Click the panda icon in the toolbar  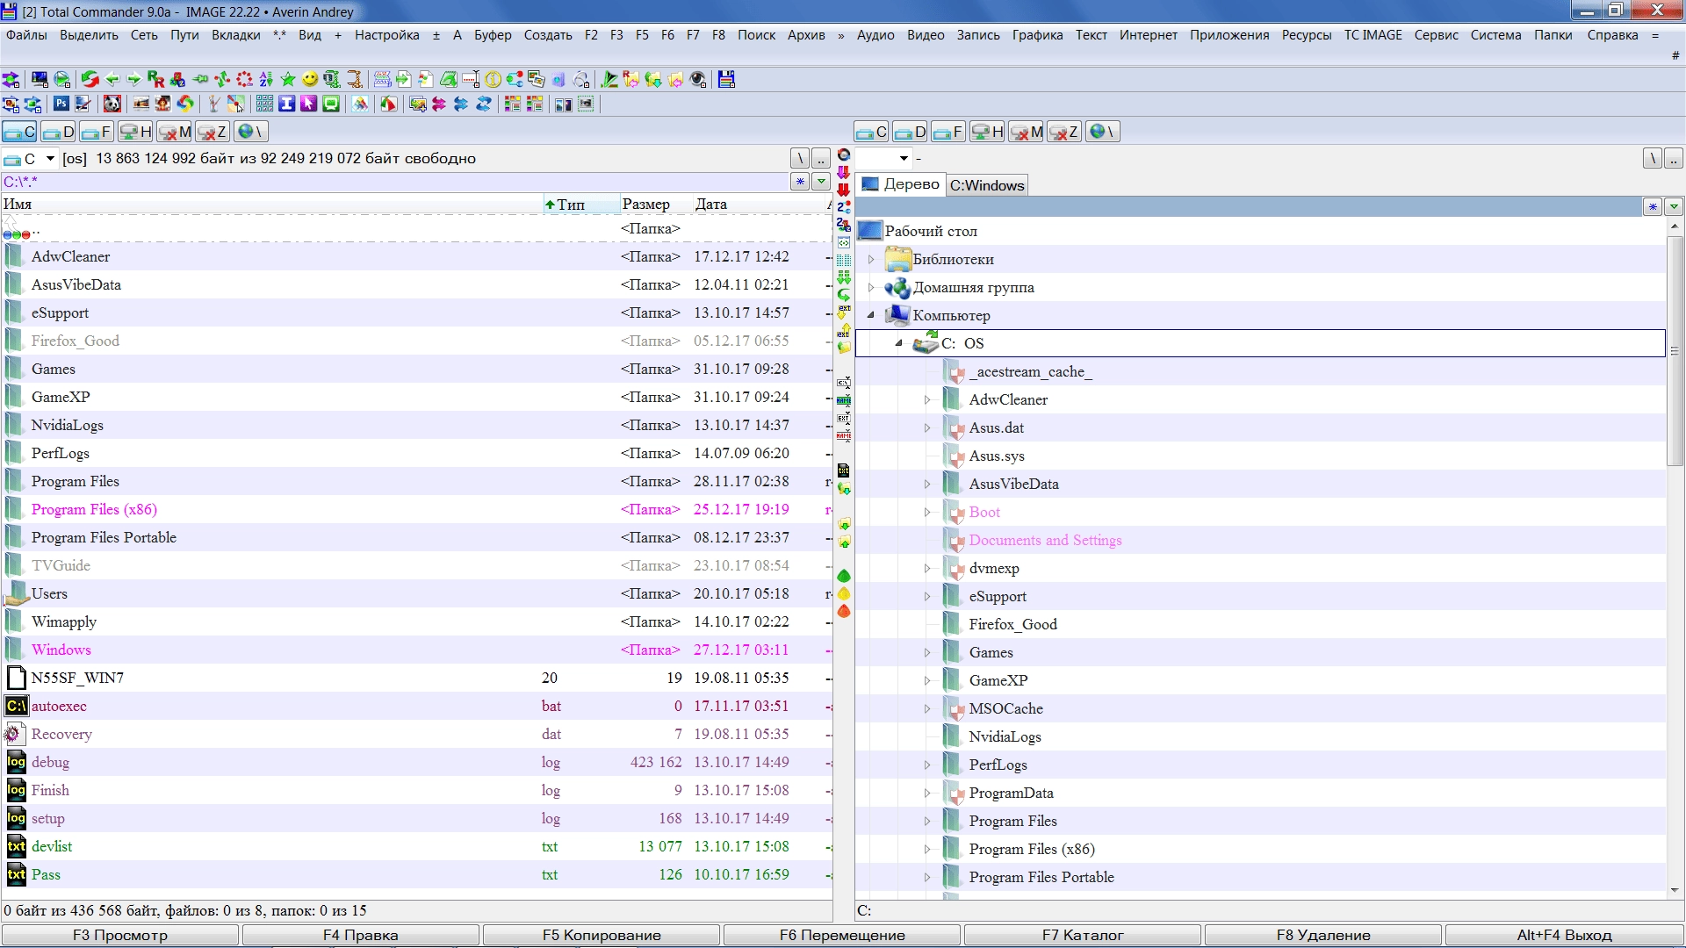coord(112,104)
